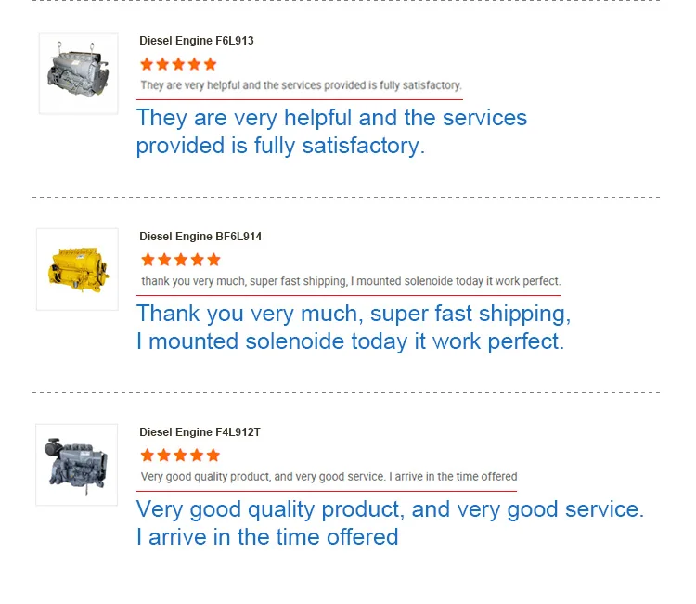The width and height of the screenshot is (696, 604).
Task: Click small gray "They are very helpful" review text
Action: [301, 85]
